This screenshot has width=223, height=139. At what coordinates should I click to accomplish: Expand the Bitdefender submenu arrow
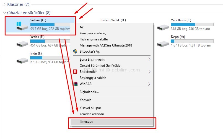coord(149,71)
